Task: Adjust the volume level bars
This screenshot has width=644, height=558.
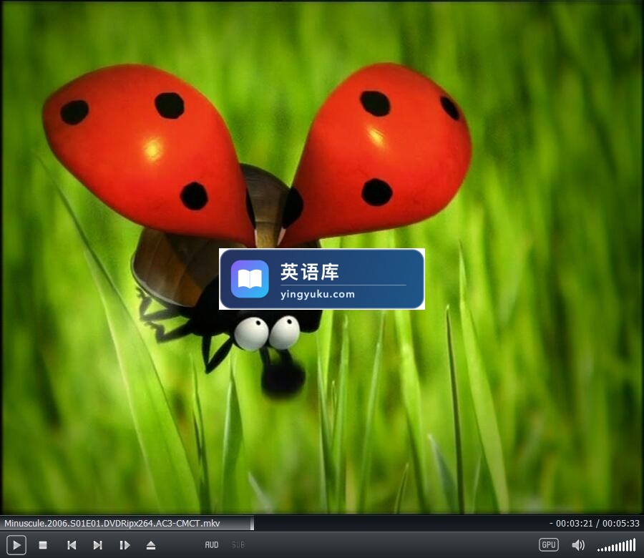Action: click(617, 545)
